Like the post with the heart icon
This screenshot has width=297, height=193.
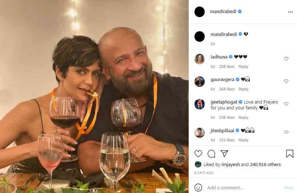[198, 154]
